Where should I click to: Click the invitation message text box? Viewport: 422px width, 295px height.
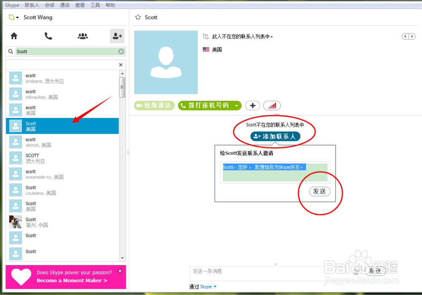click(x=275, y=172)
